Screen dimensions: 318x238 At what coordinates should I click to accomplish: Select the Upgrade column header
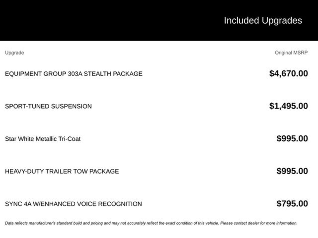click(14, 53)
